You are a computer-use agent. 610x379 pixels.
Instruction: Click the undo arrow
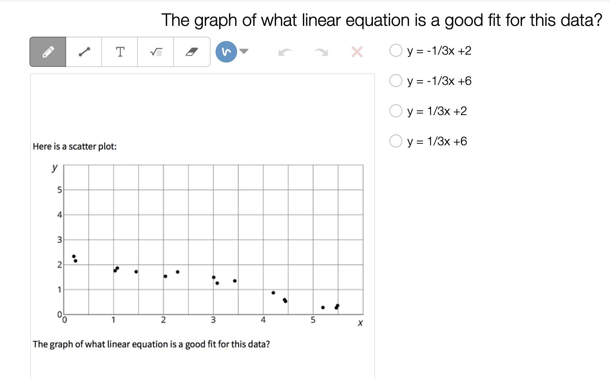coord(285,52)
